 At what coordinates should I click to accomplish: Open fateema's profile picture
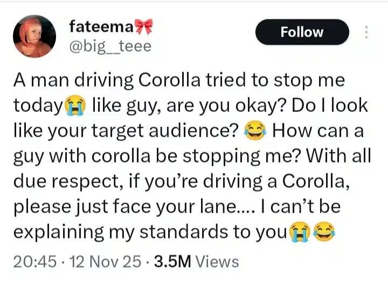tap(33, 37)
